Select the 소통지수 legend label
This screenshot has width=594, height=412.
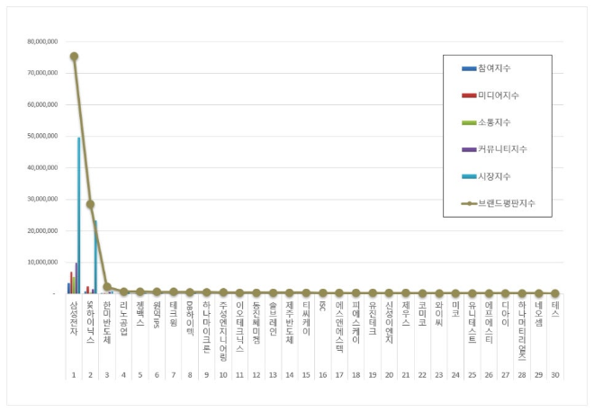point(508,122)
